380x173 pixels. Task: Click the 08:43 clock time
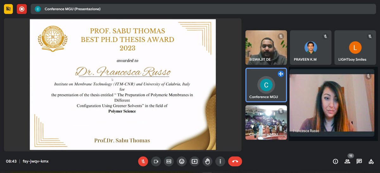(11, 161)
